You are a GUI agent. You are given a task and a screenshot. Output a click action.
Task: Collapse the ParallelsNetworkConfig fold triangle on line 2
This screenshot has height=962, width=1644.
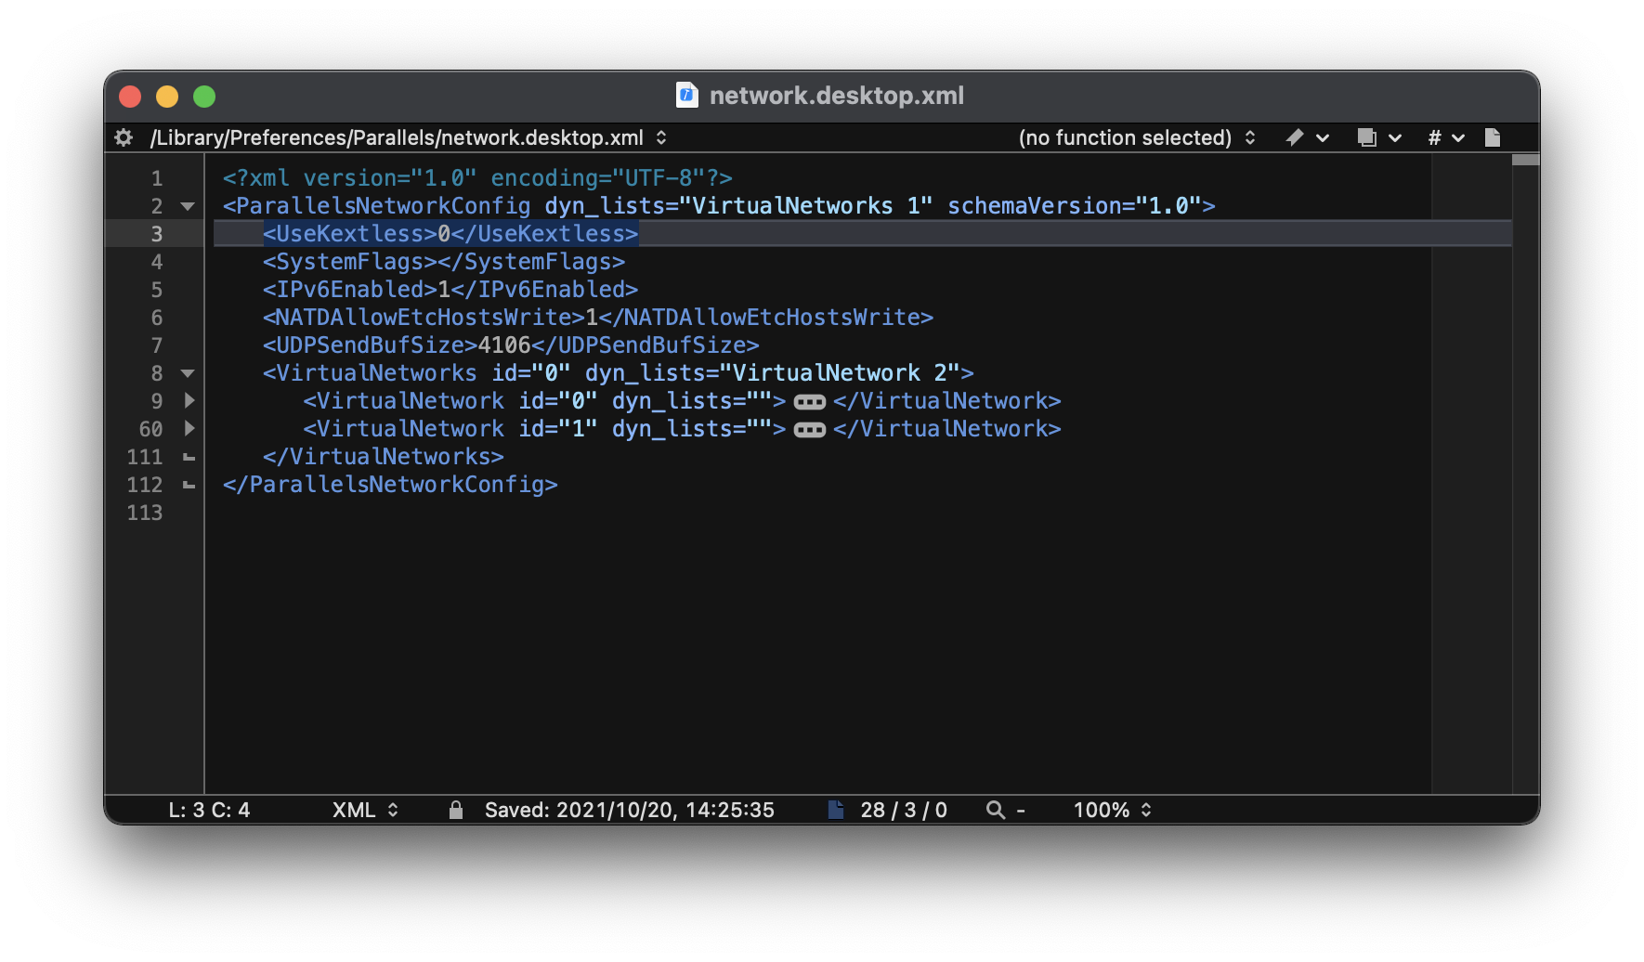188,206
